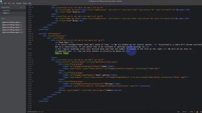202x113 pixels.
Task: Select index.html in Working Files
Action: click(x=6, y=10)
